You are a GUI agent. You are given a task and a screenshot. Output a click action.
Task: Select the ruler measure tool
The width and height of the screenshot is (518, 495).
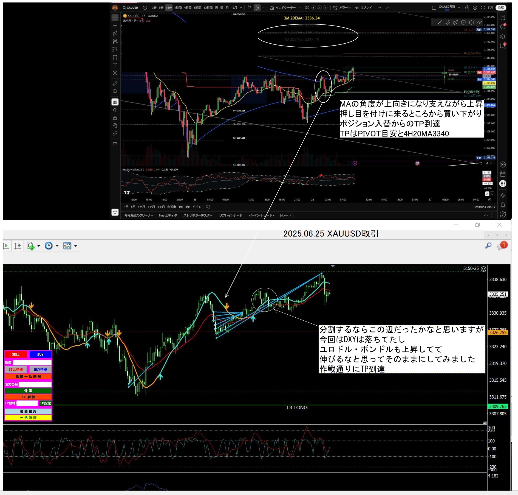[x=115, y=83]
